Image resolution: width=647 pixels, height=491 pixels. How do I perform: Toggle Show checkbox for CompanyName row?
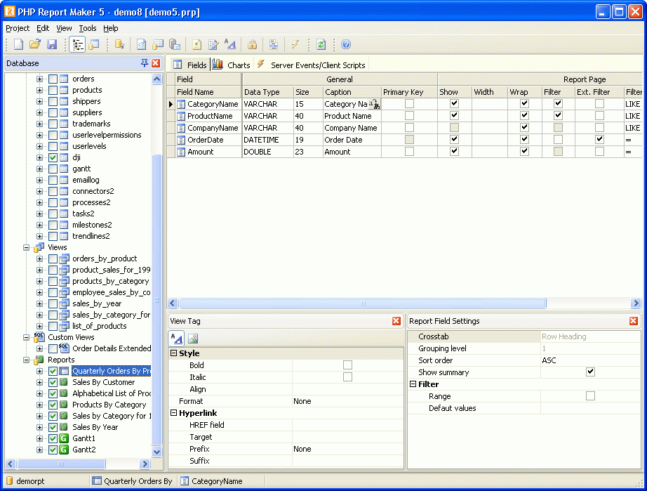coord(454,128)
